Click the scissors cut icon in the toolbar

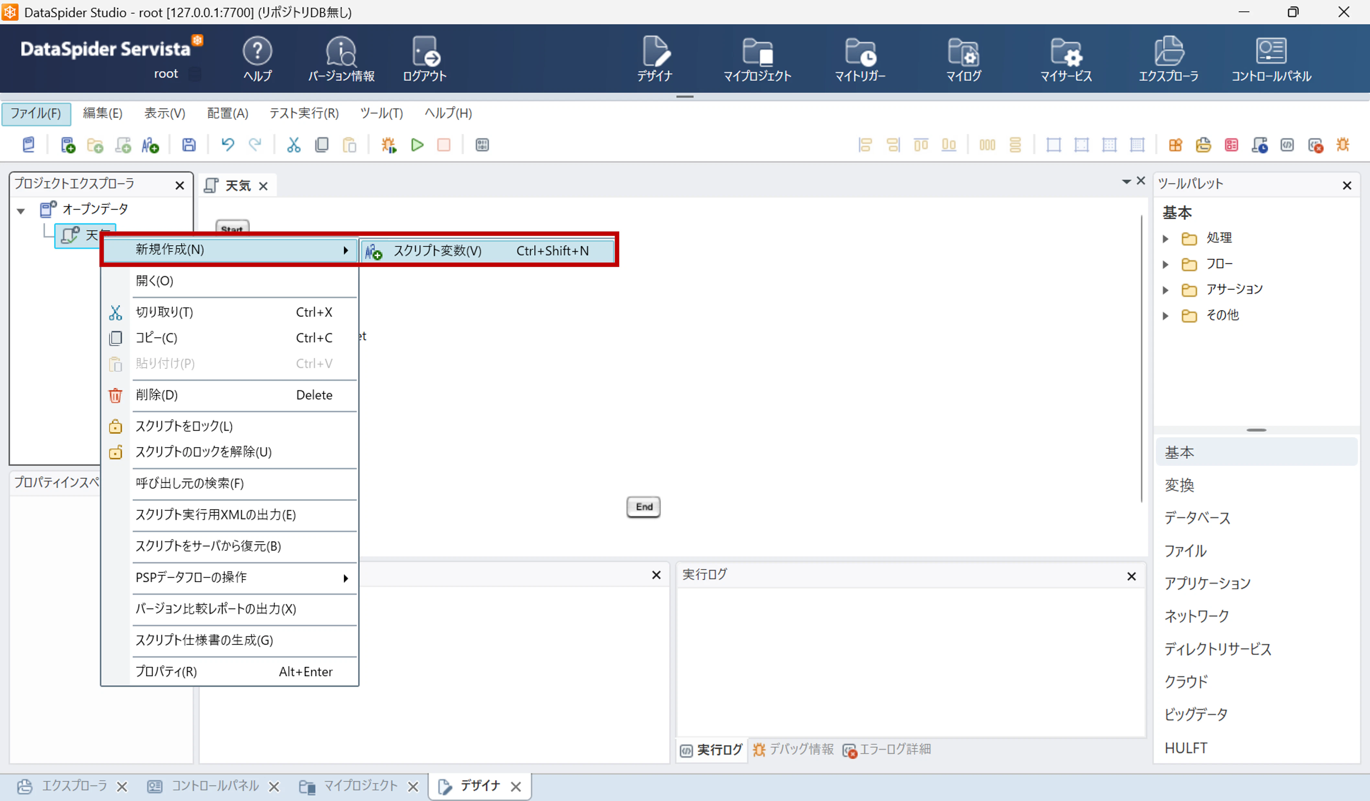(294, 145)
